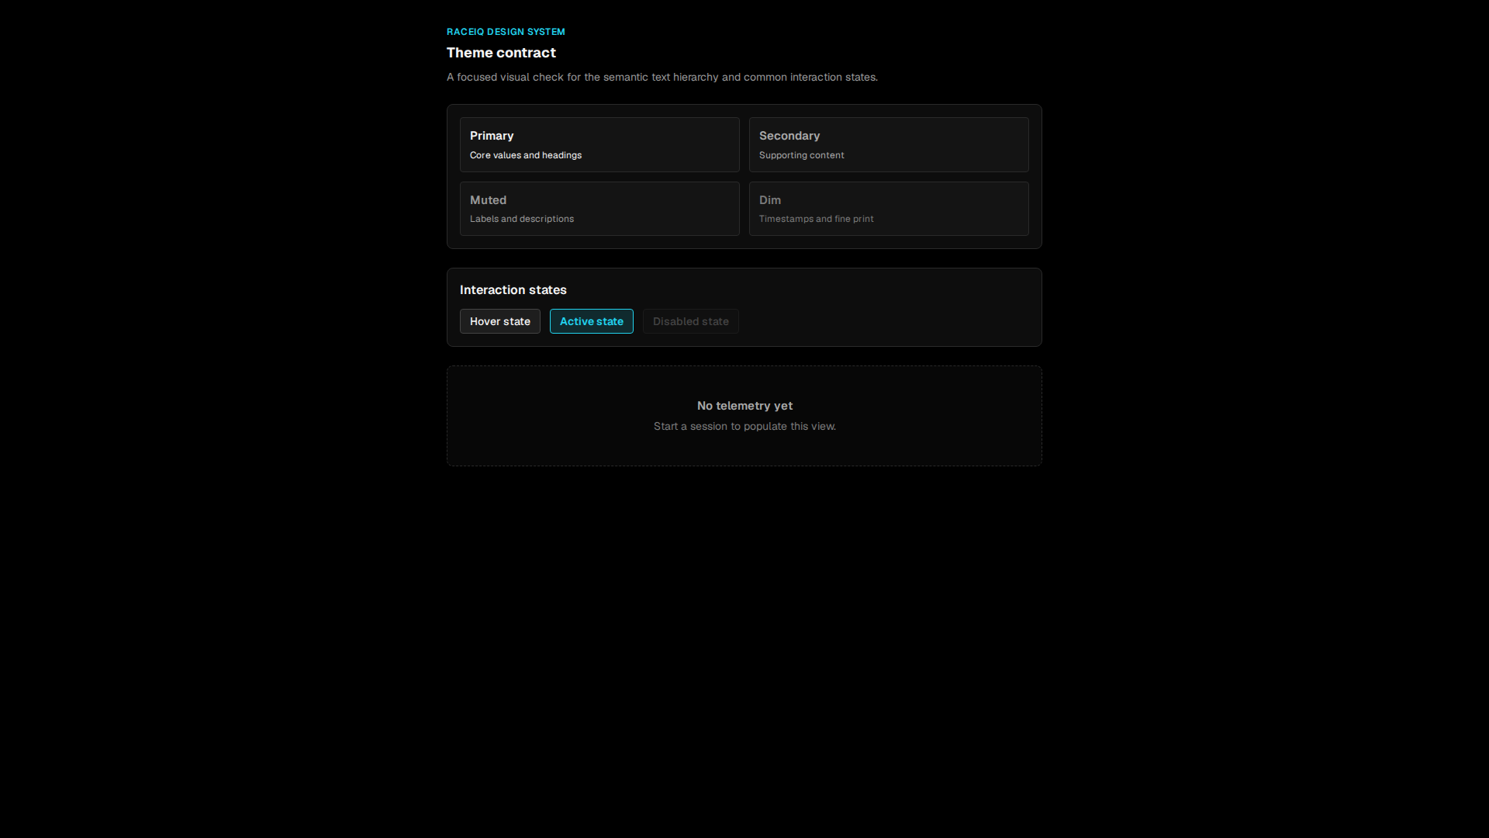1489x838 pixels.
Task: Select the Dim text card
Action: (889, 209)
